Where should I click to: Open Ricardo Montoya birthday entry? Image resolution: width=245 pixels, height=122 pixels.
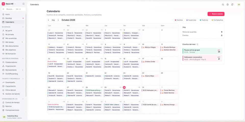pyautogui.click(x=169, y=47)
